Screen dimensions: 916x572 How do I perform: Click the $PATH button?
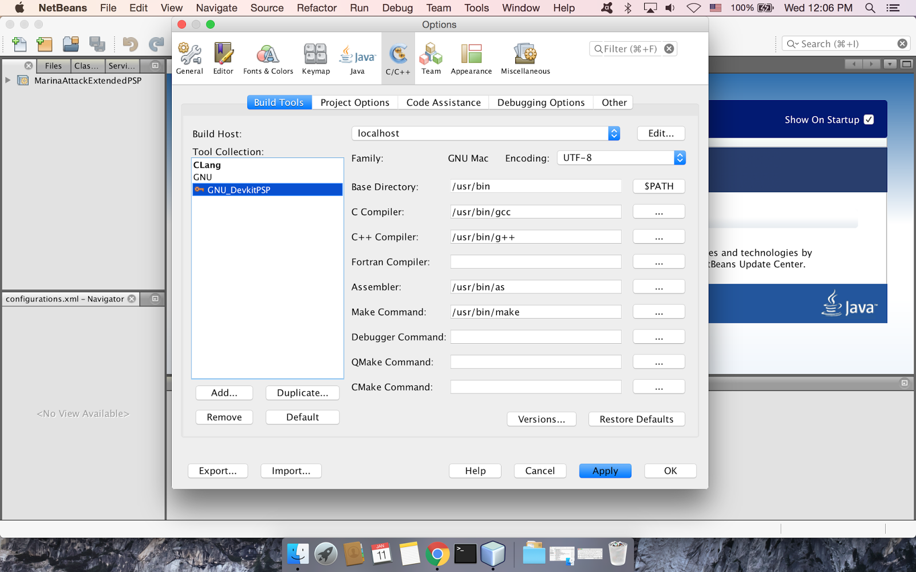pyautogui.click(x=659, y=186)
